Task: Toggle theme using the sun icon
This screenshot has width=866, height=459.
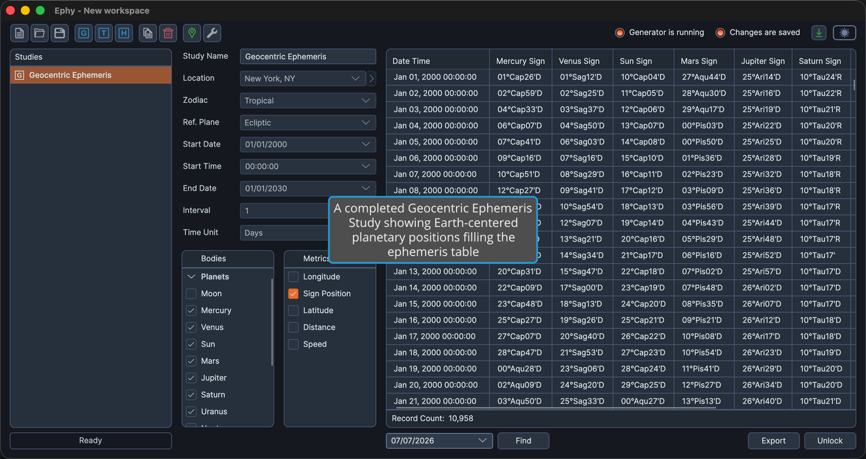Action: 845,32
